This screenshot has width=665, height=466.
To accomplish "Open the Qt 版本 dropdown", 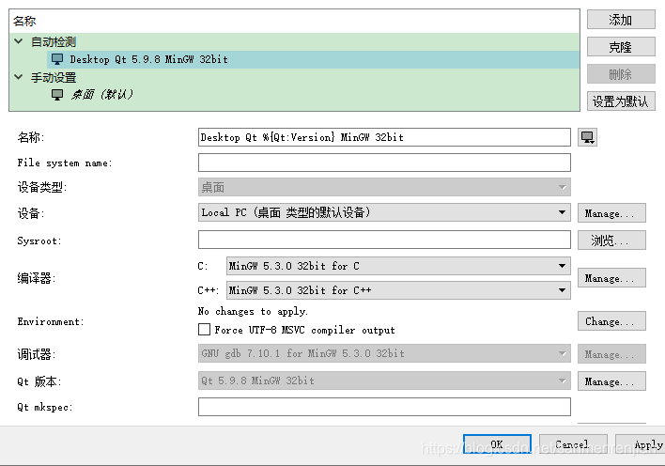I will point(384,381).
